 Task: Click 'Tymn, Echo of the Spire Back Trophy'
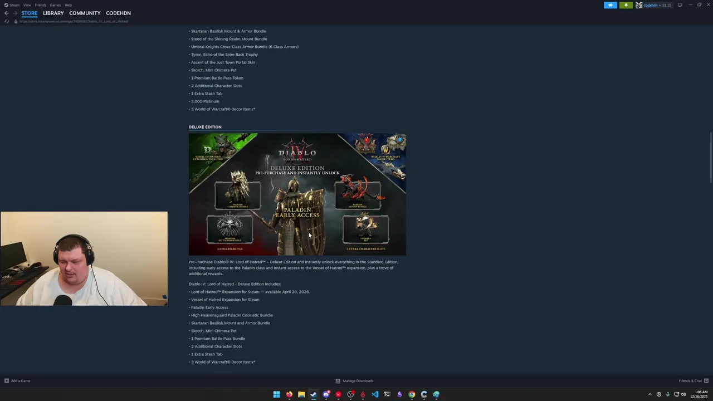[224, 55]
